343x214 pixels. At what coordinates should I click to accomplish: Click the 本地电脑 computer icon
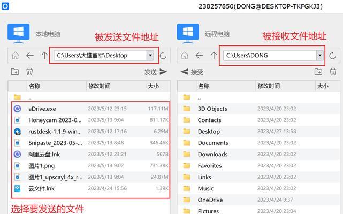pos(18,33)
